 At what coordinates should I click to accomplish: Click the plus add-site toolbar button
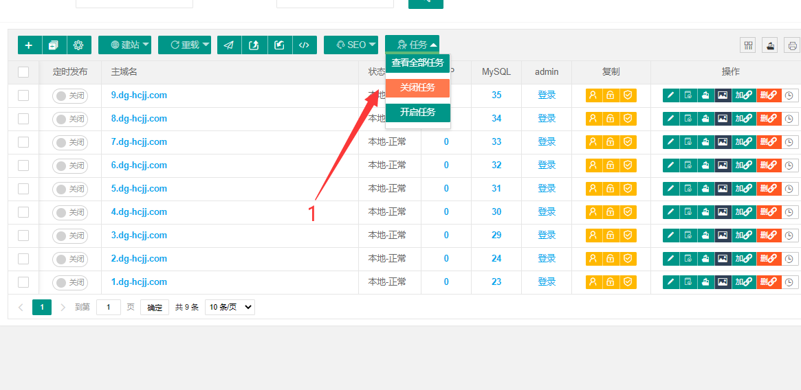(x=29, y=45)
